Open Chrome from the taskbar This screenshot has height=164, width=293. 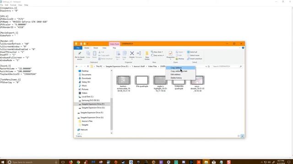pos(78,162)
